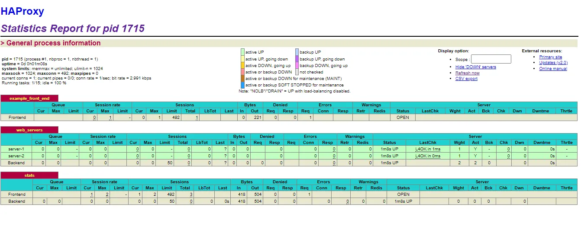581x252 pixels.
Task: Click the Sessions header in web_servers table
Action: point(177,137)
